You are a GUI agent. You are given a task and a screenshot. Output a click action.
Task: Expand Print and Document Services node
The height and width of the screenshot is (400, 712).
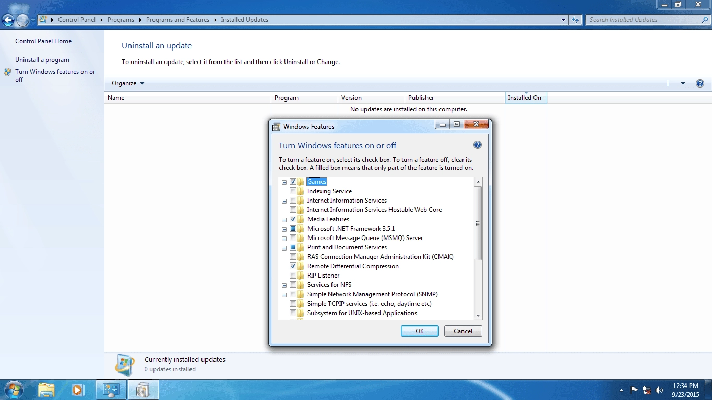[284, 248]
